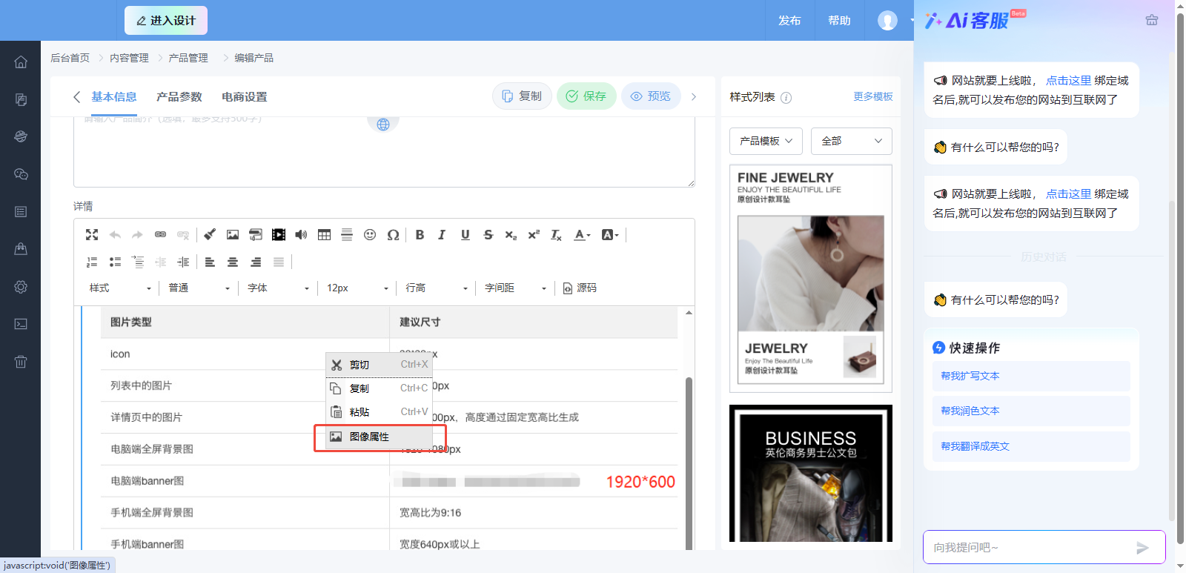
Task: Open the settings gear in the sidebar
Action: coord(21,287)
